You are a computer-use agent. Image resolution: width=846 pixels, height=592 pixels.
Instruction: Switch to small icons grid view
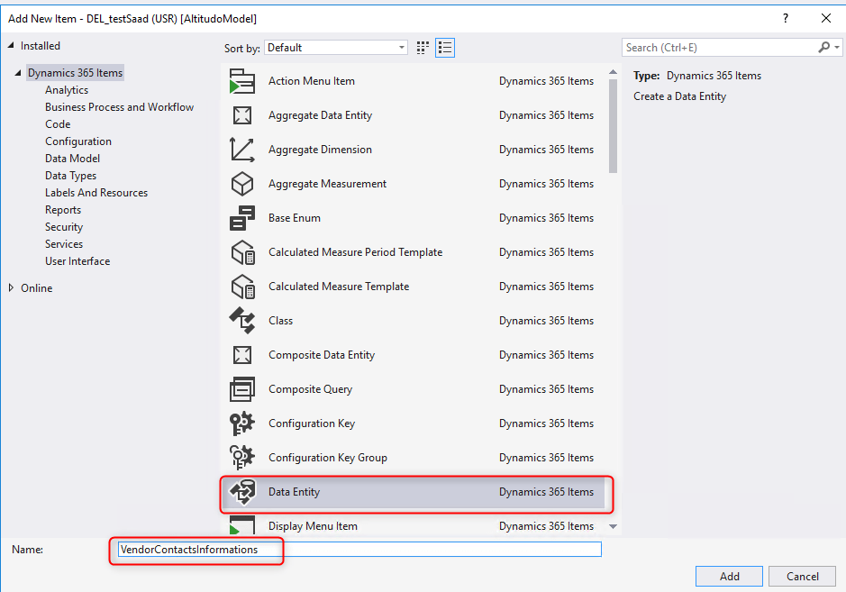423,48
